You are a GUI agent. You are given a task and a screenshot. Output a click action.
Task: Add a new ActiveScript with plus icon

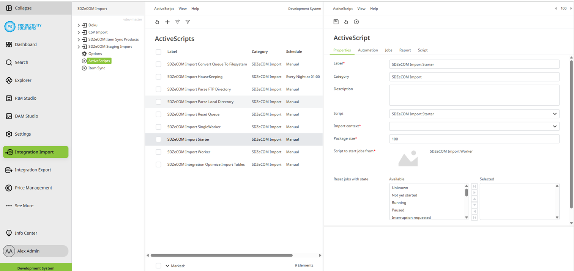tap(167, 22)
